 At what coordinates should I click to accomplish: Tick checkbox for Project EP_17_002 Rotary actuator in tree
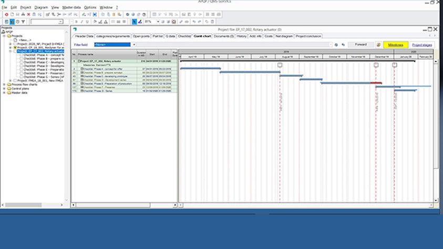[x=15, y=51]
